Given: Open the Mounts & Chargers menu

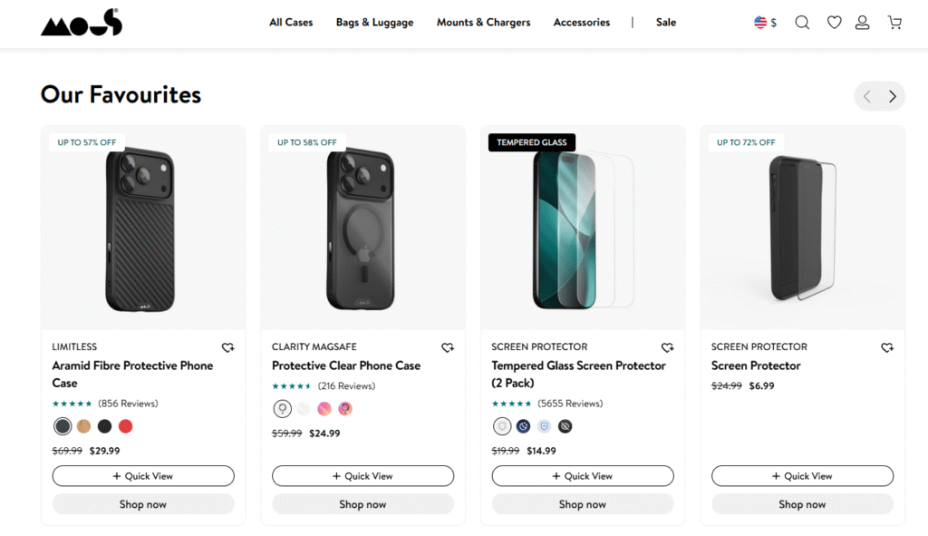Looking at the screenshot, I should [x=483, y=23].
